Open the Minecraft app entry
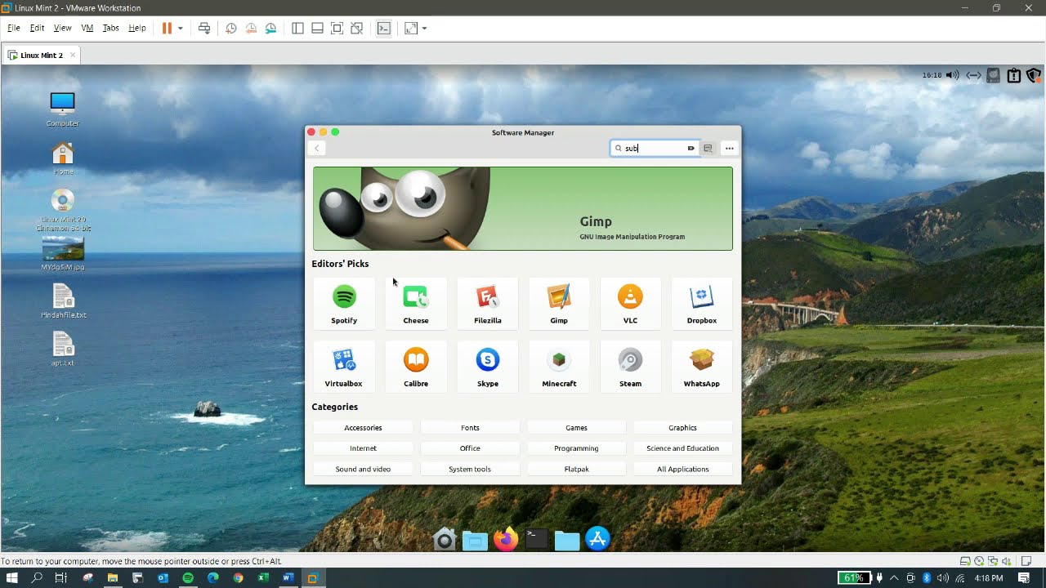This screenshot has width=1046, height=588. (x=559, y=367)
